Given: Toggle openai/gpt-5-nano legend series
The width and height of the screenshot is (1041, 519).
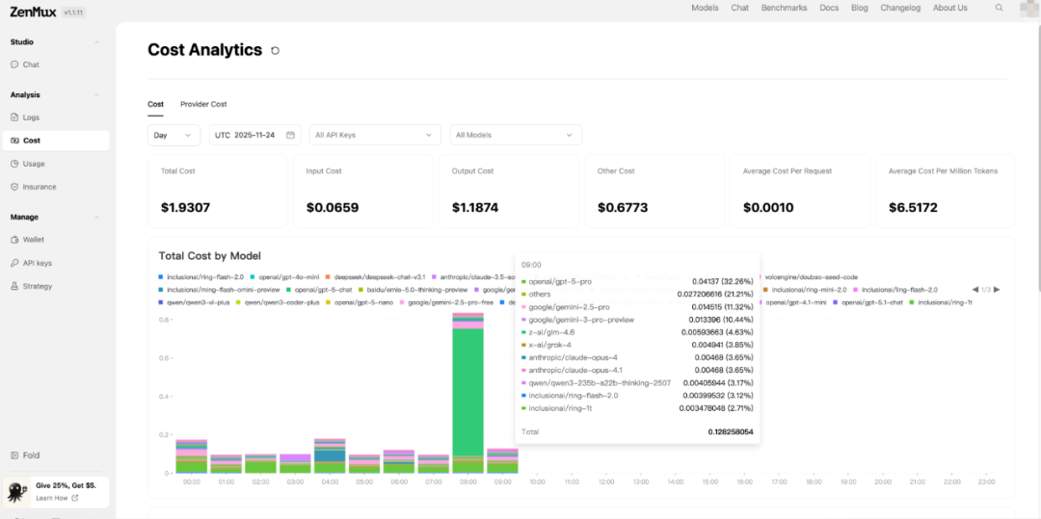Looking at the screenshot, I should (358, 302).
